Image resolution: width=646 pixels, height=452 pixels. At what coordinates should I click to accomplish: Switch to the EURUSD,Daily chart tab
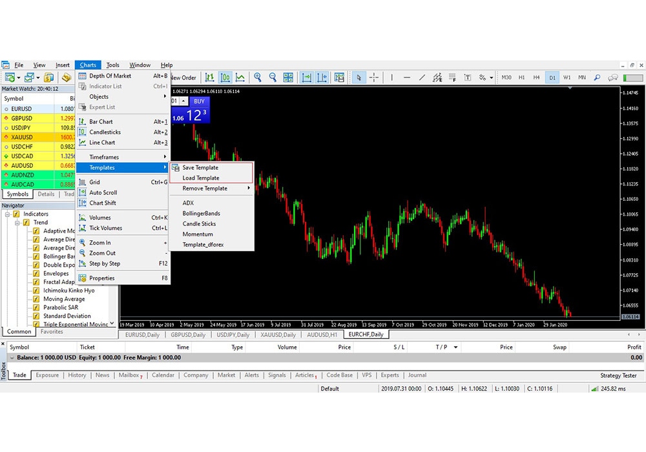pyautogui.click(x=142, y=334)
